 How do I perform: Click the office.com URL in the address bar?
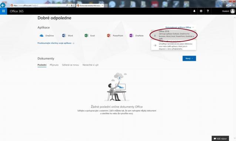click(26, 6)
